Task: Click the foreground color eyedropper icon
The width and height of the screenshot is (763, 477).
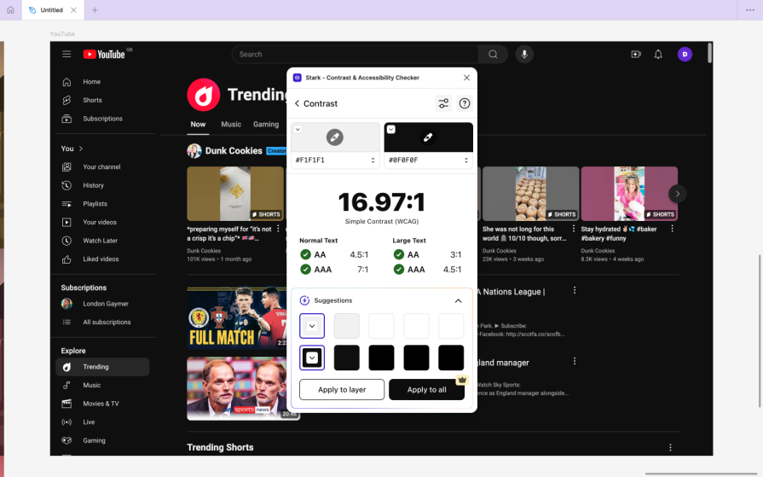Action: (335, 137)
